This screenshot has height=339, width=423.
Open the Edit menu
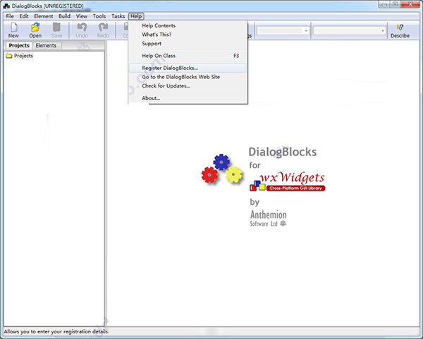pos(24,16)
